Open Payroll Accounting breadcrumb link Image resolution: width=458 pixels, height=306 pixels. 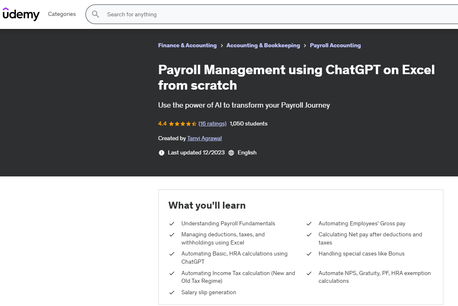[x=335, y=45]
